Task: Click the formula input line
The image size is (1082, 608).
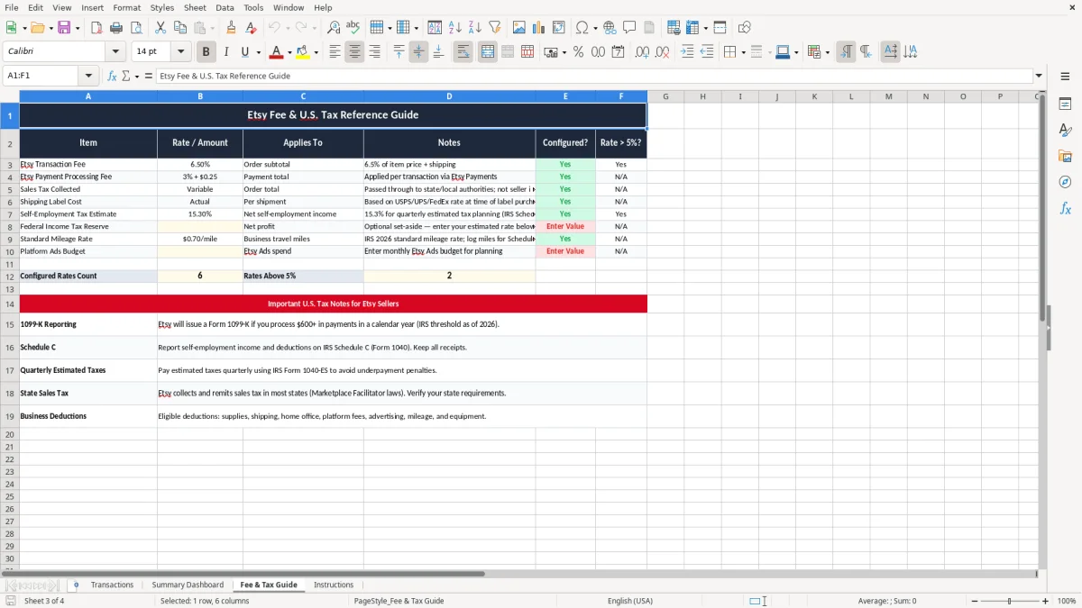Action: pyautogui.click(x=593, y=77)
